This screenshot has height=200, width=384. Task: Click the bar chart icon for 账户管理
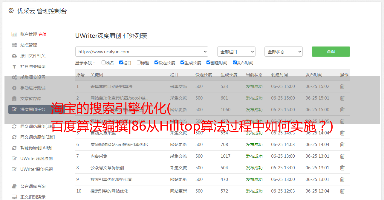pos(14,34)
